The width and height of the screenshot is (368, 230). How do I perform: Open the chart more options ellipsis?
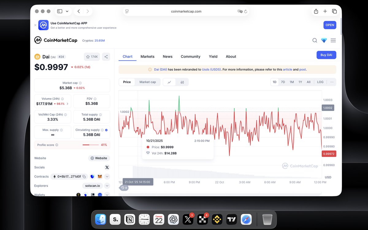332,82
